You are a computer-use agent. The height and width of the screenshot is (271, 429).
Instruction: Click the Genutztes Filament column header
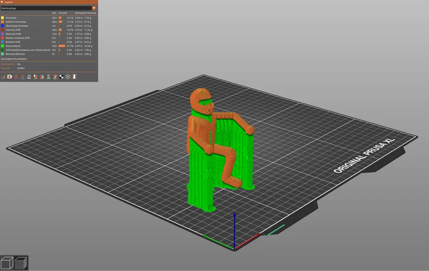click(86, 13)
